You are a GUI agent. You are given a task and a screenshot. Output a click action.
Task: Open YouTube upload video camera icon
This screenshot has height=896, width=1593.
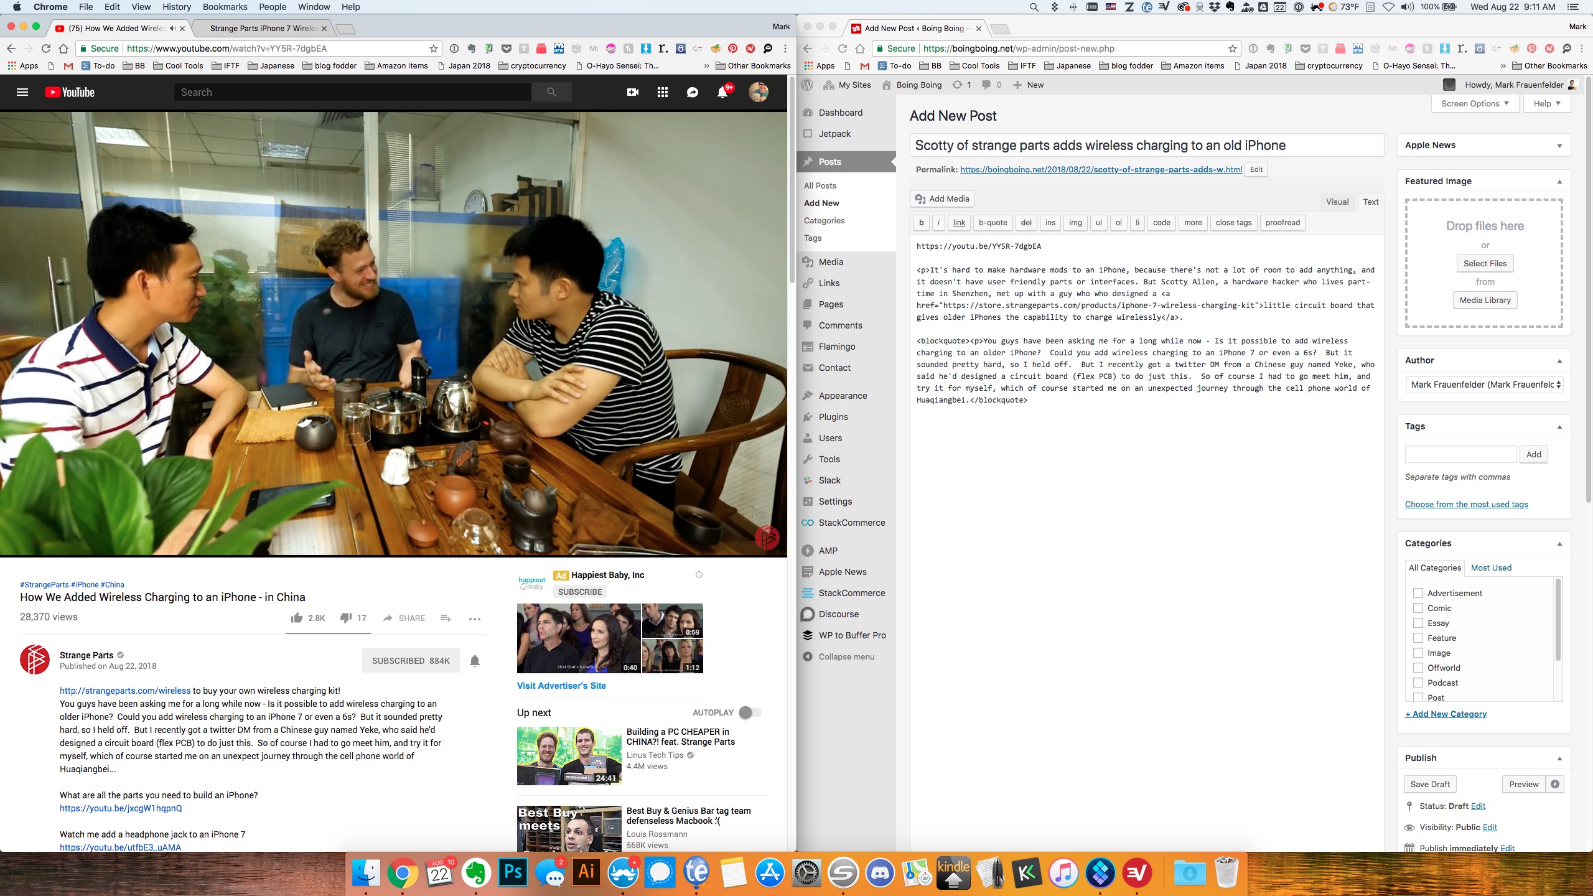pyautogui.click(x=633, y=92)
